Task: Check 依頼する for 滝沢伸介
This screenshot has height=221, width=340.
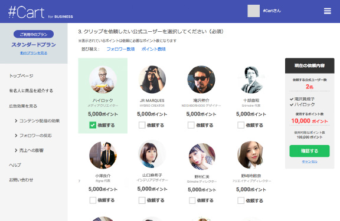Action: pyautogui.click(x=191, y=125)
